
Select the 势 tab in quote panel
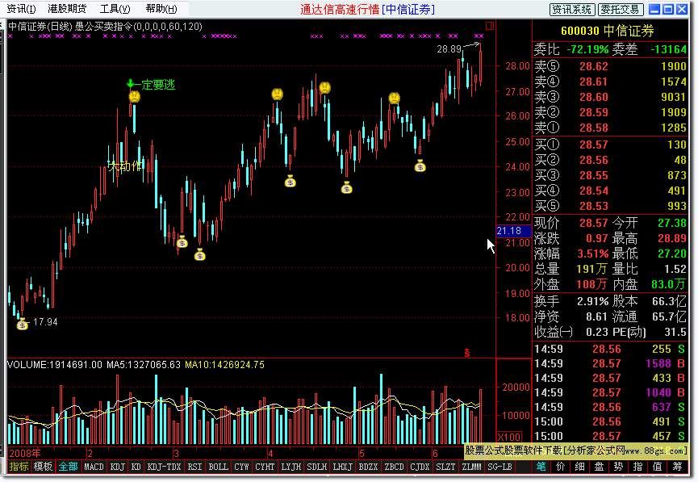(x=618, y=467)
